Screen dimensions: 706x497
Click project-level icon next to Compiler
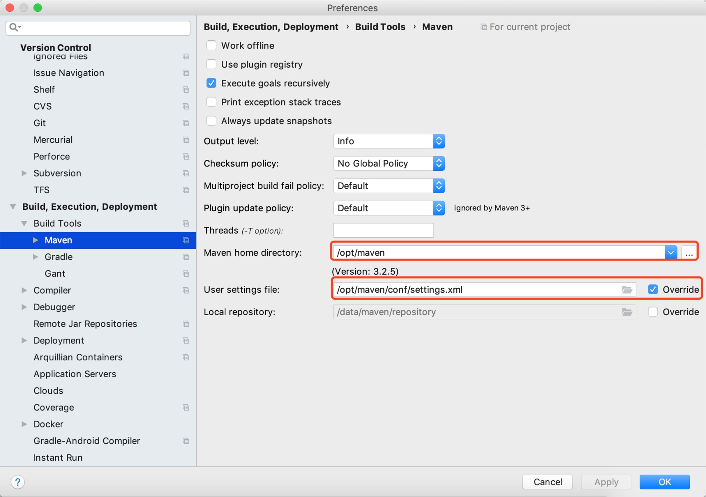coord(186,290)
